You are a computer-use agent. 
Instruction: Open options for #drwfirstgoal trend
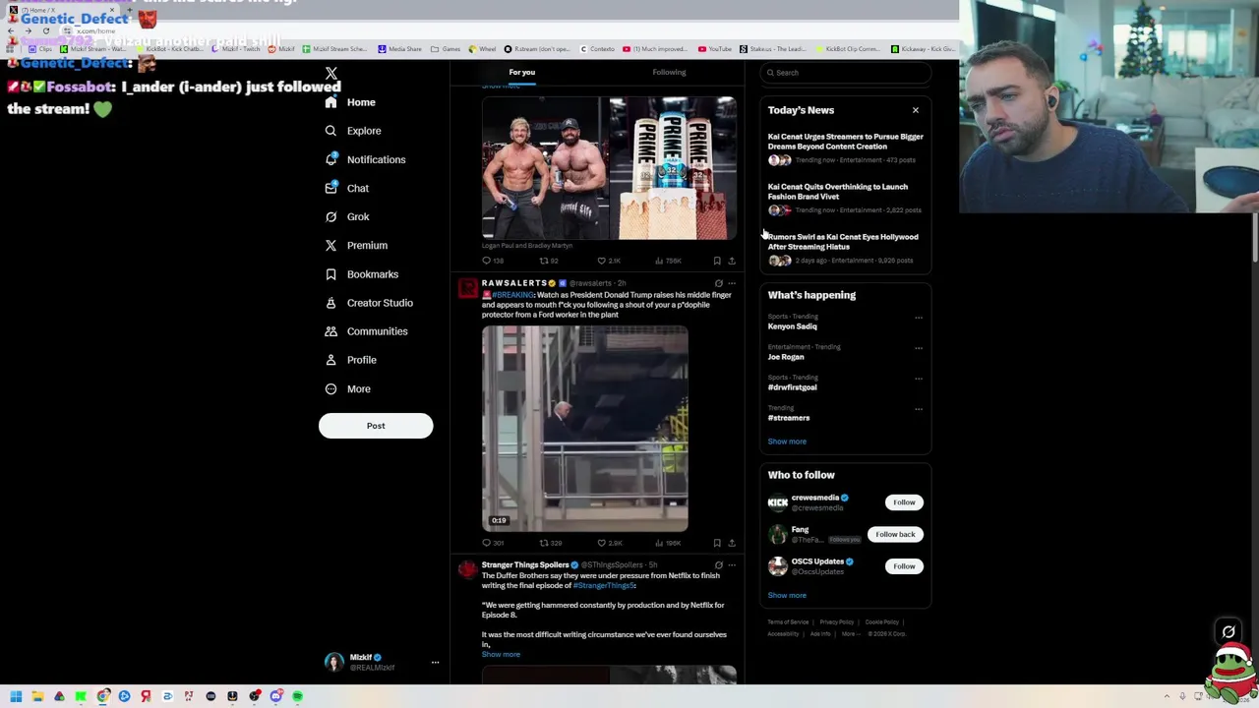point(919,379)
